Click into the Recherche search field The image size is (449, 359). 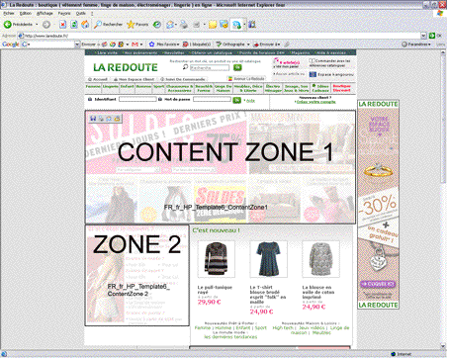click(x=210, y=67)
